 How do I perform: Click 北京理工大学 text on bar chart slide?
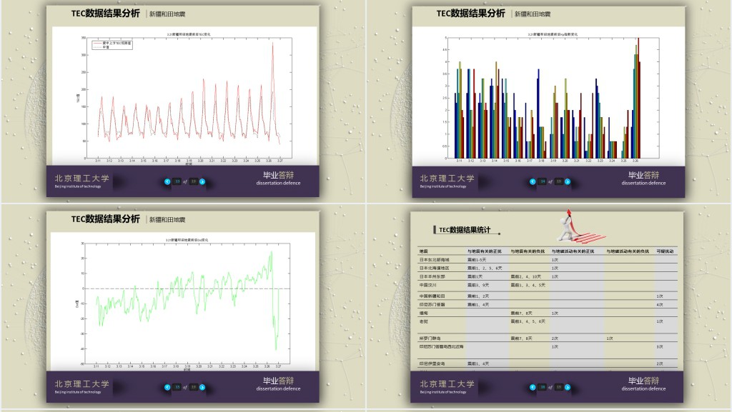point(447,178)
